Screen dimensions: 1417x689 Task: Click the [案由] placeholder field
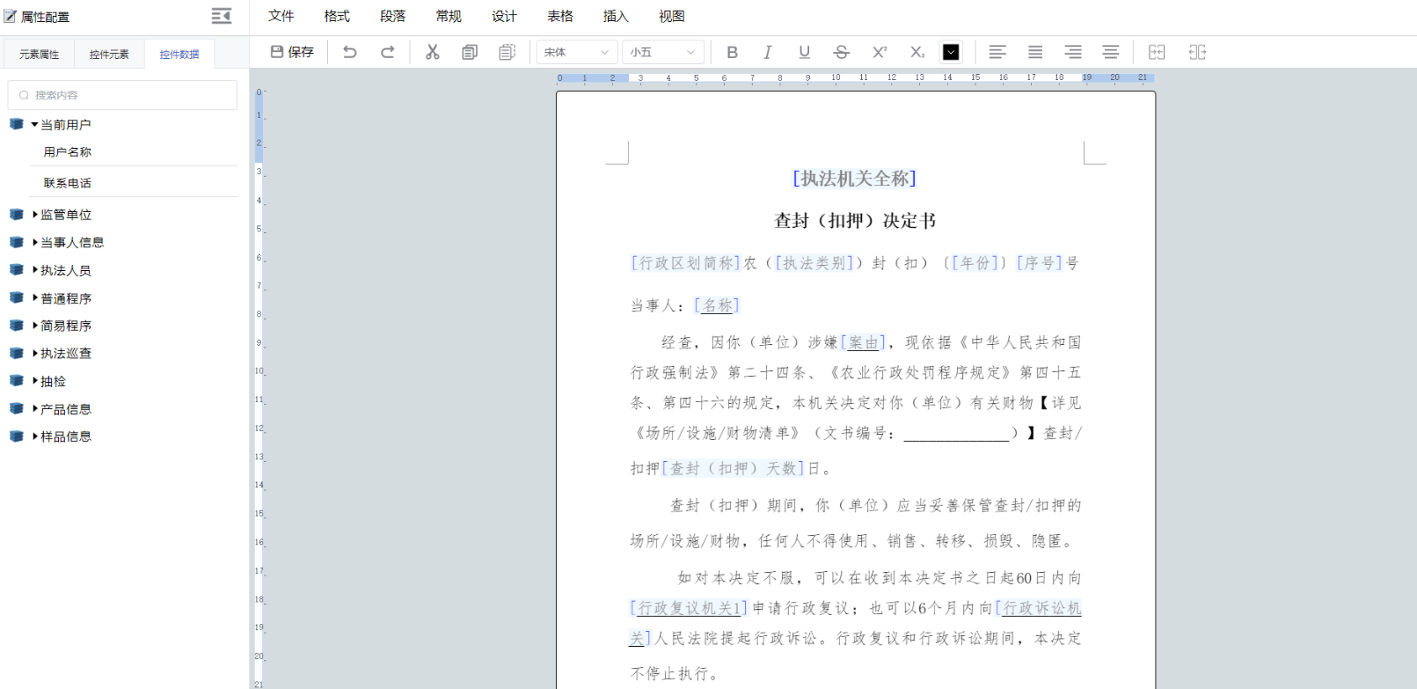pos(863,342)
